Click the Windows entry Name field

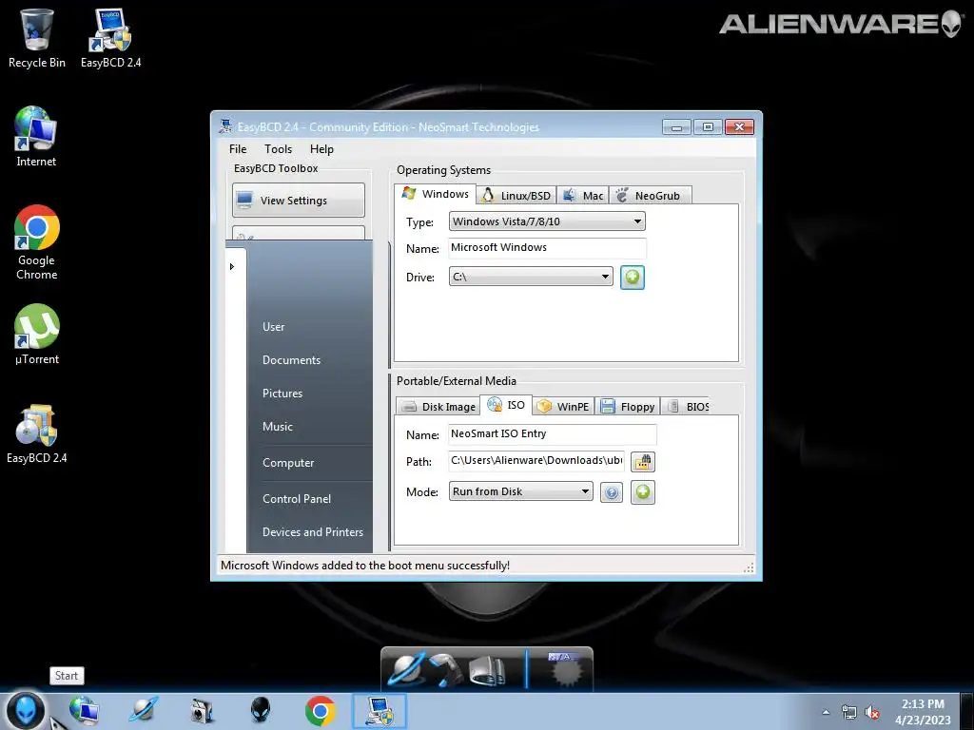(547, 248)
